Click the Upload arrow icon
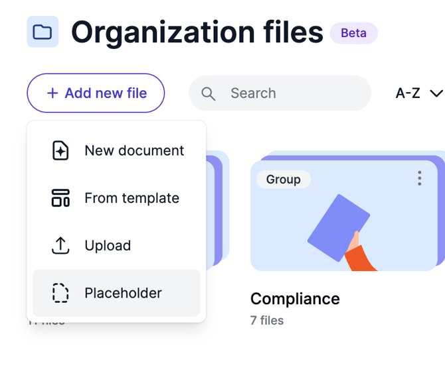Viewport: 445px width, 381px height. [60, 245]
